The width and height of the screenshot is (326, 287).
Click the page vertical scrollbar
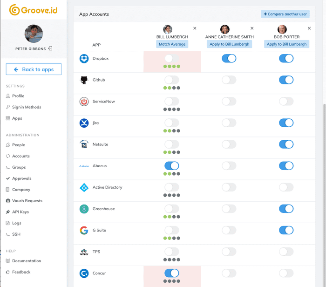[324, 195]
